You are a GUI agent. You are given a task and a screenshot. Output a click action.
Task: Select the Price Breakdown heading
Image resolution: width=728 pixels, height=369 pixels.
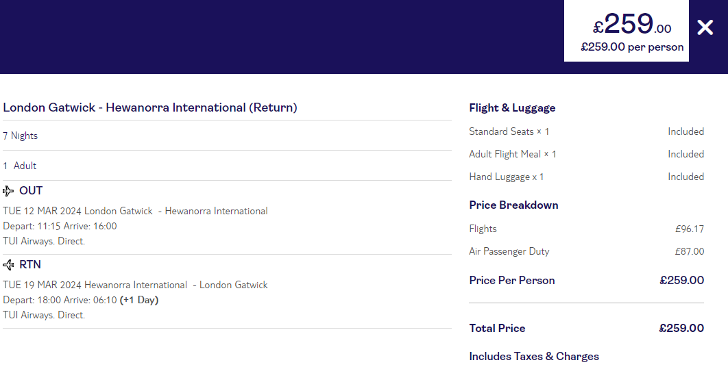tap(513, 205)
